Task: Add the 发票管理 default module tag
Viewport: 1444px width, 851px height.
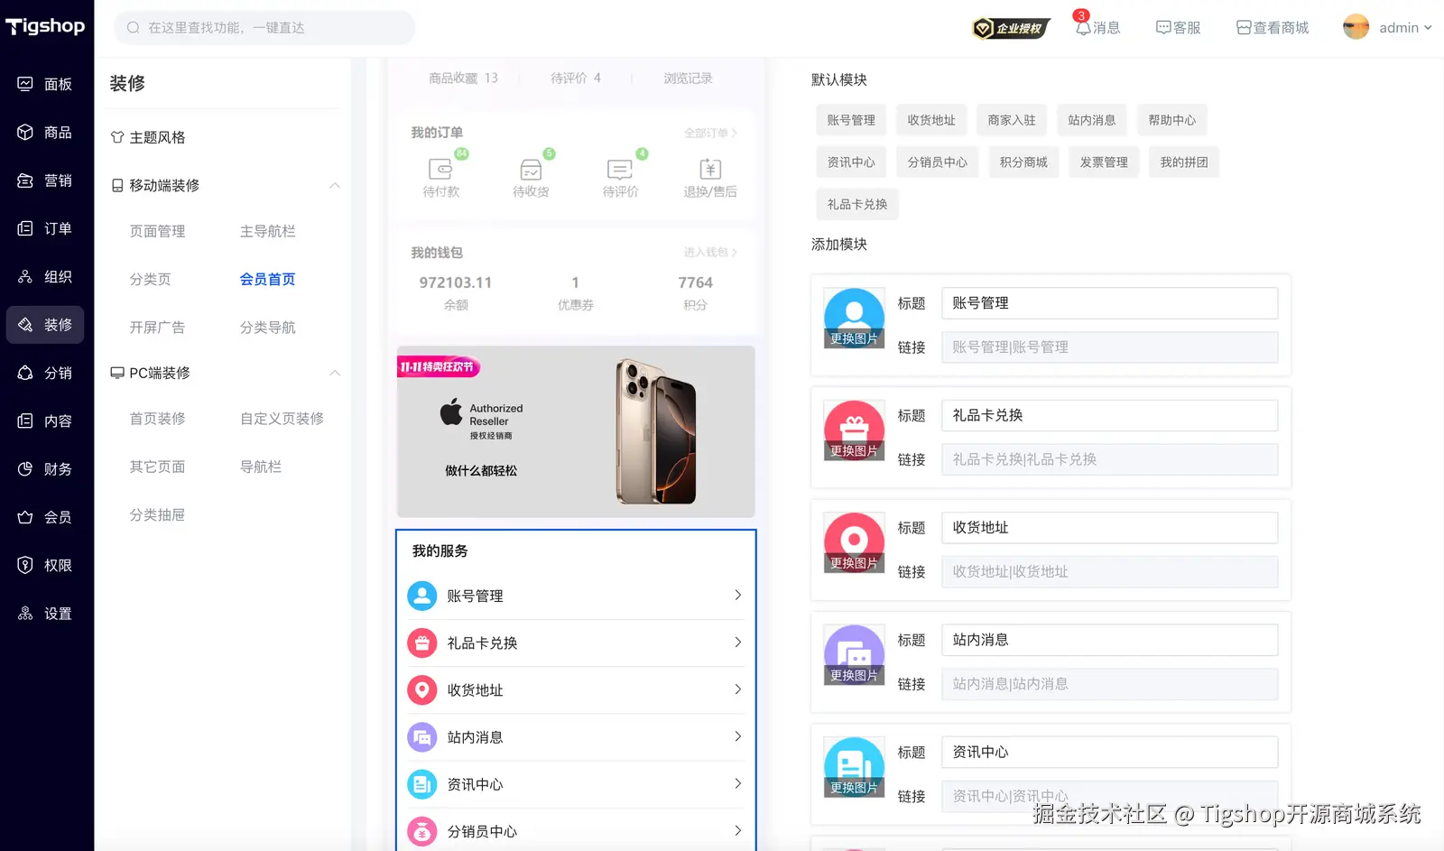Action: [1104, 162]
